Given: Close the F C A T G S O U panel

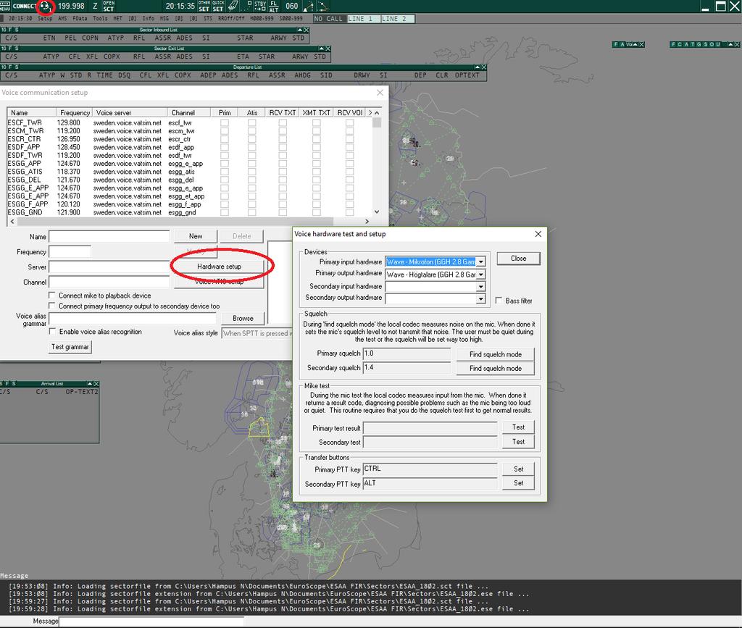Looking at the screenshot, I should (737, 44).
